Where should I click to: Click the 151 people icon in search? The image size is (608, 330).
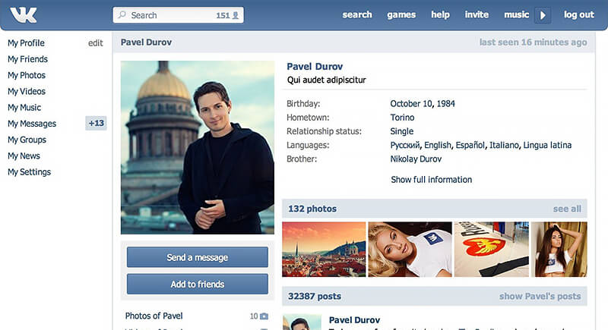click(236, 15)
